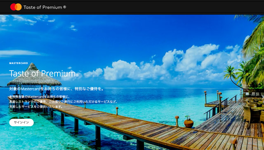Click the 本特典対象のMastercard description line
Image resolution: width=264 pixels, height=150 pixels.
(x=40, y=97)
